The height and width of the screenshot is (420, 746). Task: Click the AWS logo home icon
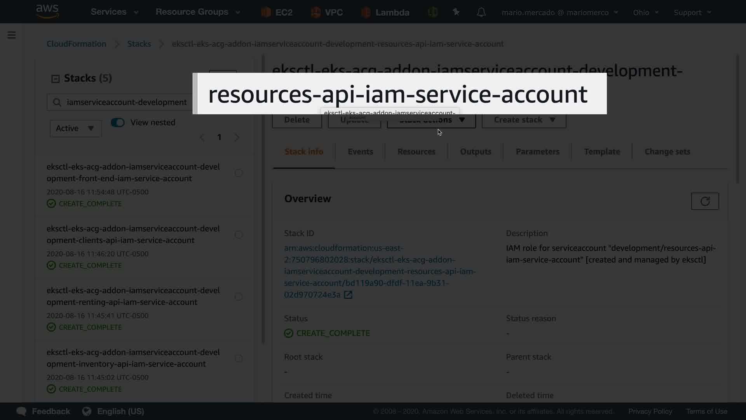47,11
